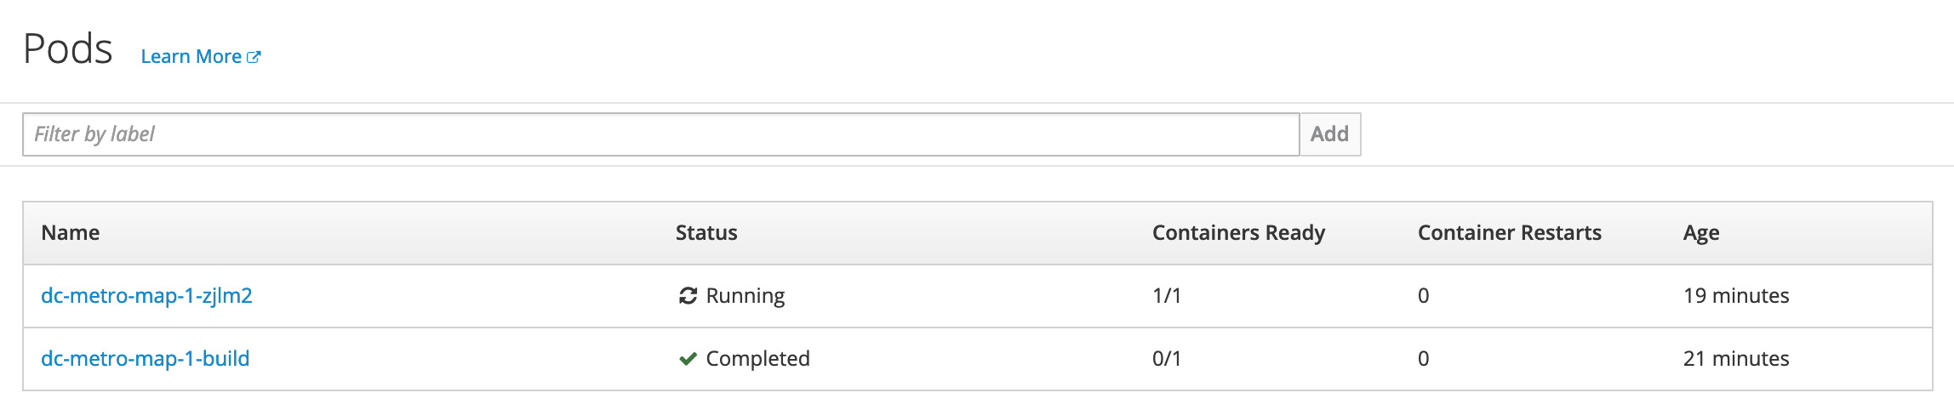Click the Running status refresh icon
1954x410 pixels.
[688, 296]
